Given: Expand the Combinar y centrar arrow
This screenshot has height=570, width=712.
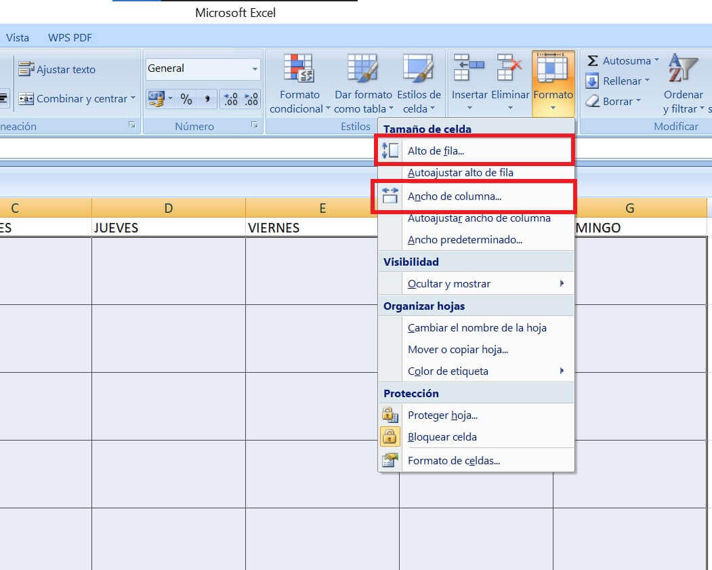Looking at the screenshot, I should (133, 98).
